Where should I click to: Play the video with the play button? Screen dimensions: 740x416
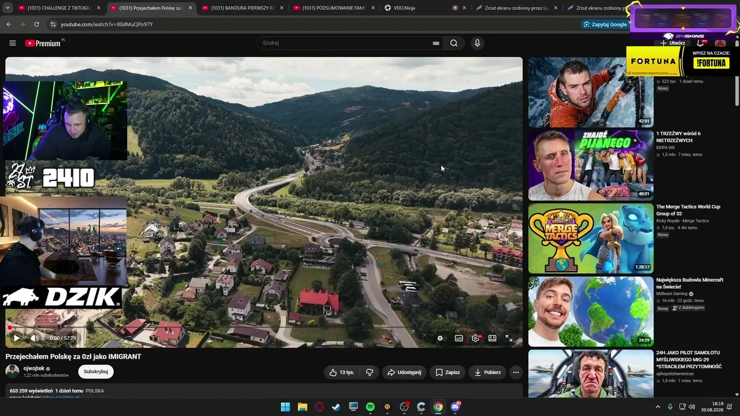pyautogui.click(x=16, y=338)
